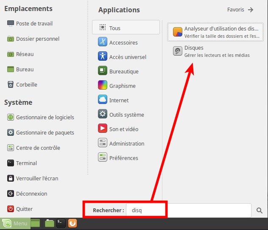
Task: Choose the Internet category
Action: tap(119, 100)
